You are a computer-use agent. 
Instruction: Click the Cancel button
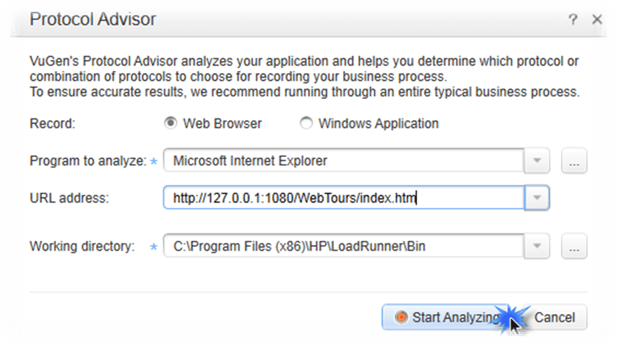pyautogui.click(x=555, y=317)
